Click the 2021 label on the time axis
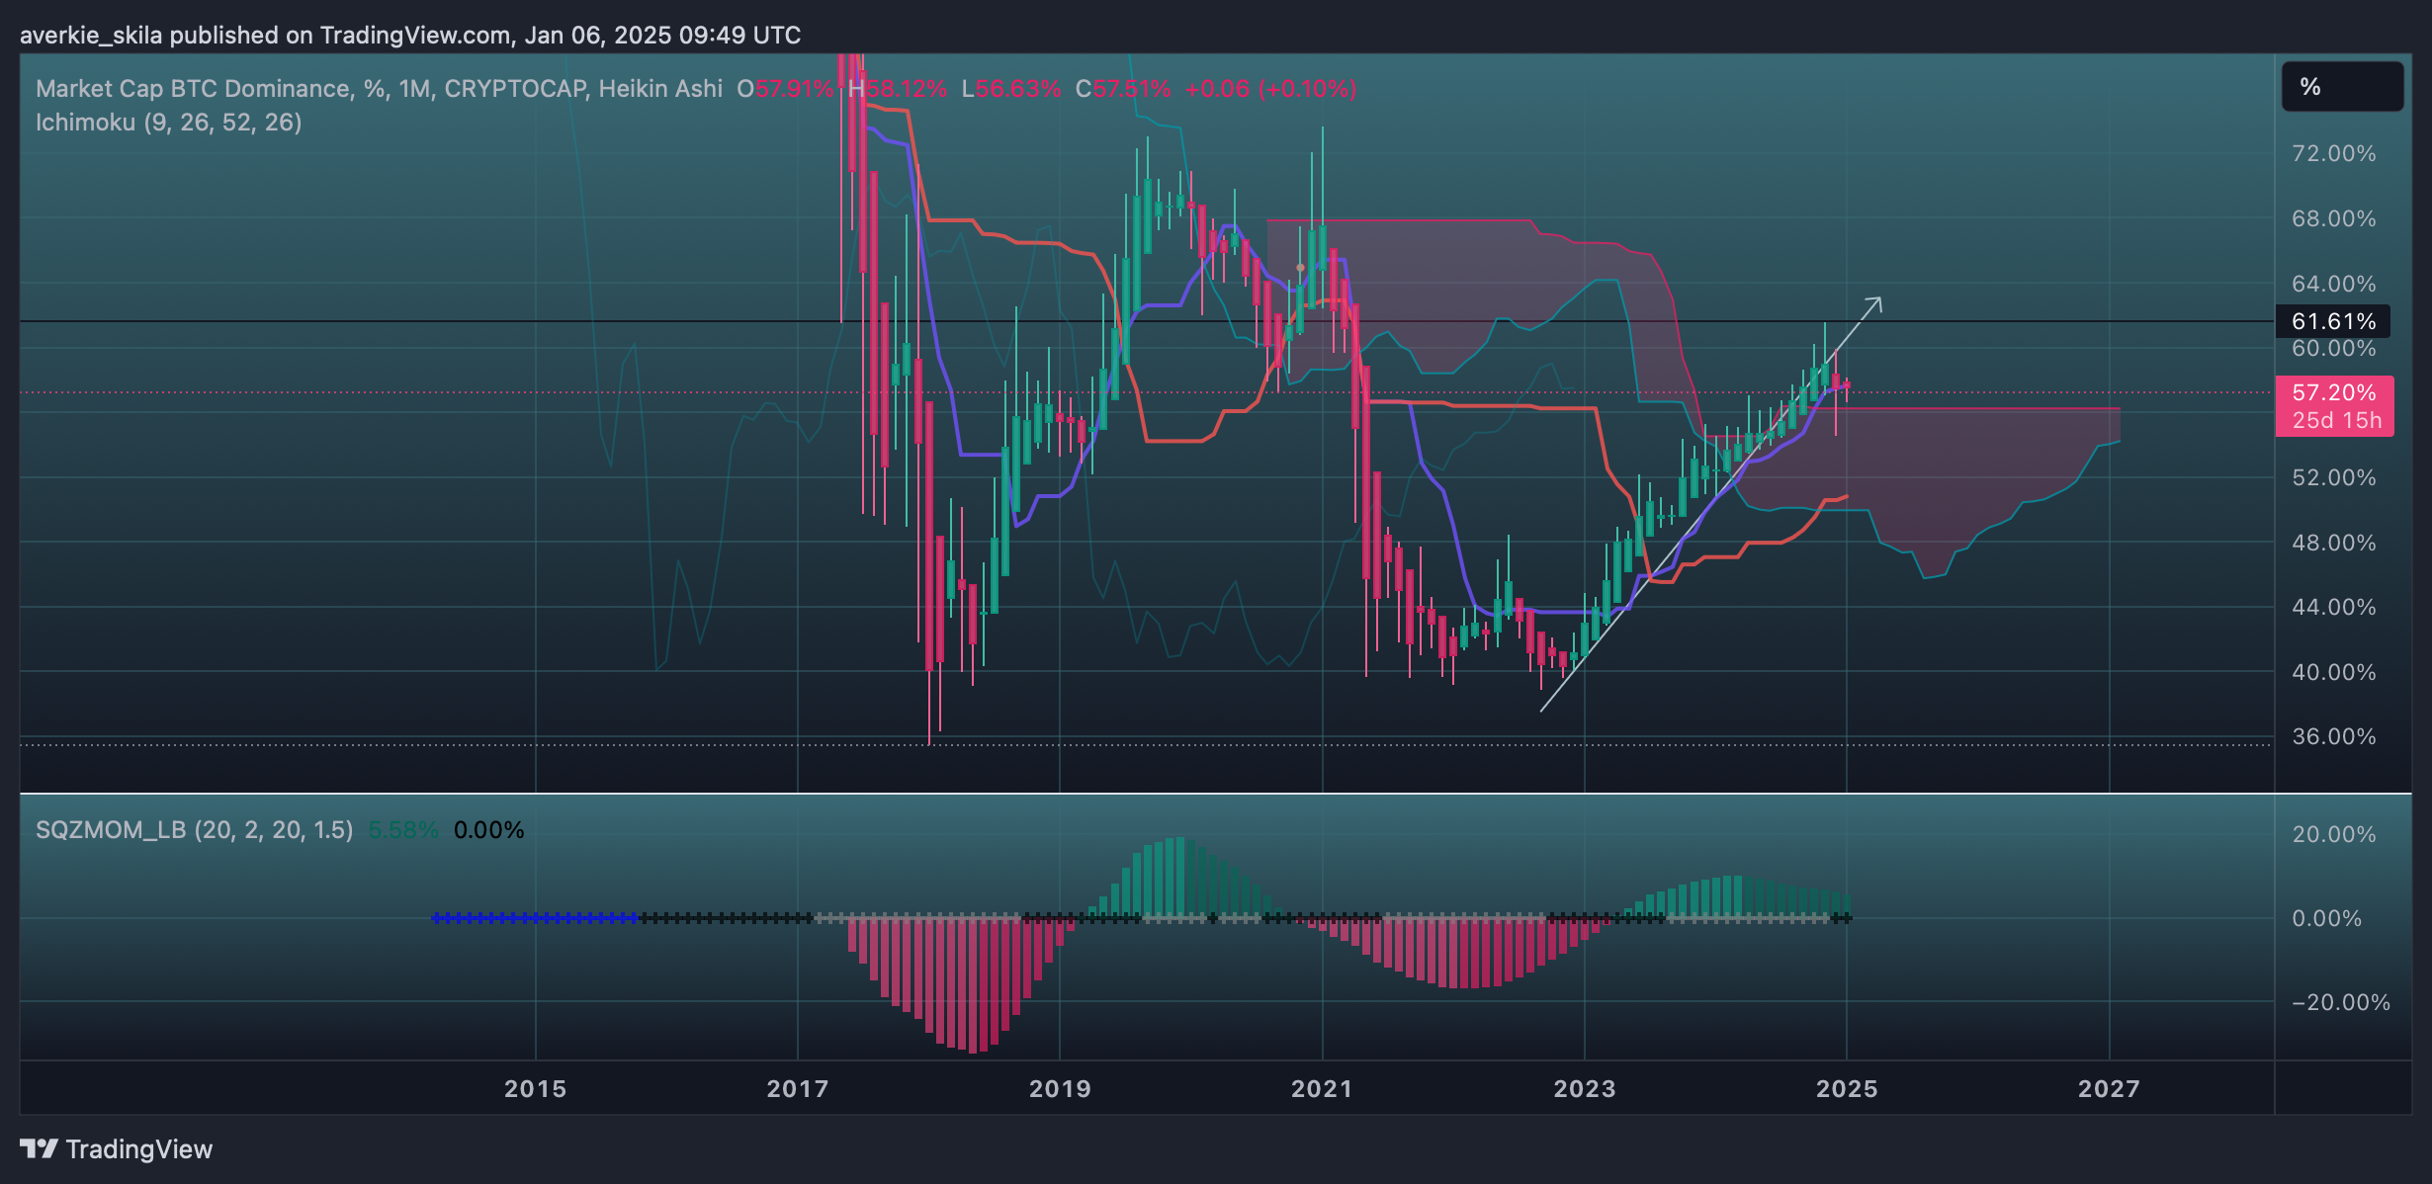The image size is (2432, 1184). (x=1322, y=1089)
